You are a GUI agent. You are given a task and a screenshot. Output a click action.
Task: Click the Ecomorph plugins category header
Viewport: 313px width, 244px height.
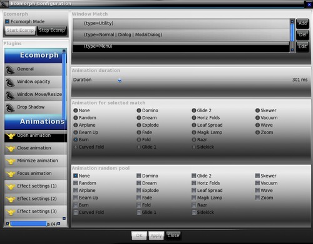coord(33,55)
